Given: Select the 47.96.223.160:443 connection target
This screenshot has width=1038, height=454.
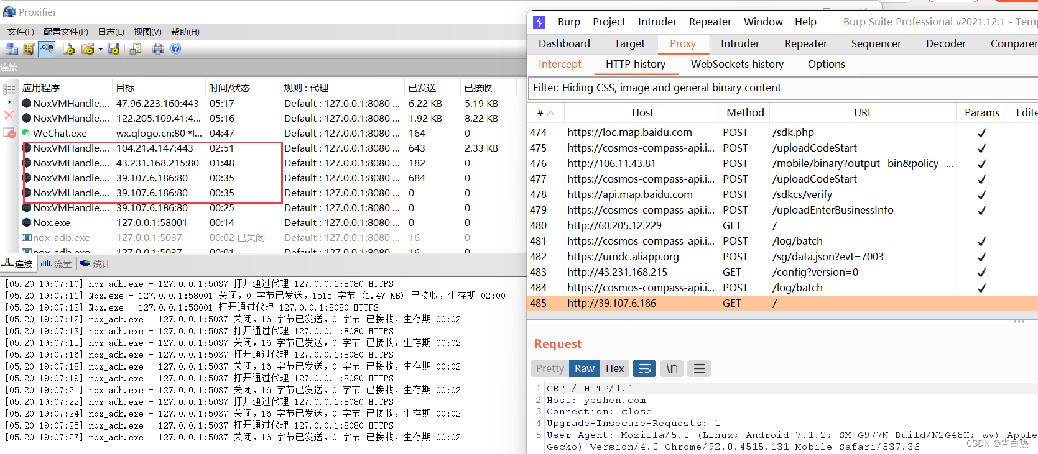Looking at the screenshot, I should click(x=157, y=103).
